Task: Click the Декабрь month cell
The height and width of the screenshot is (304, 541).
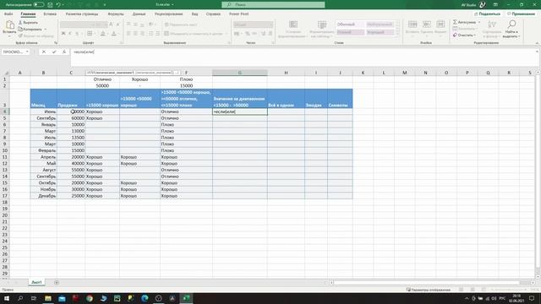Action: pyautogui.click(x=43, y=196)
